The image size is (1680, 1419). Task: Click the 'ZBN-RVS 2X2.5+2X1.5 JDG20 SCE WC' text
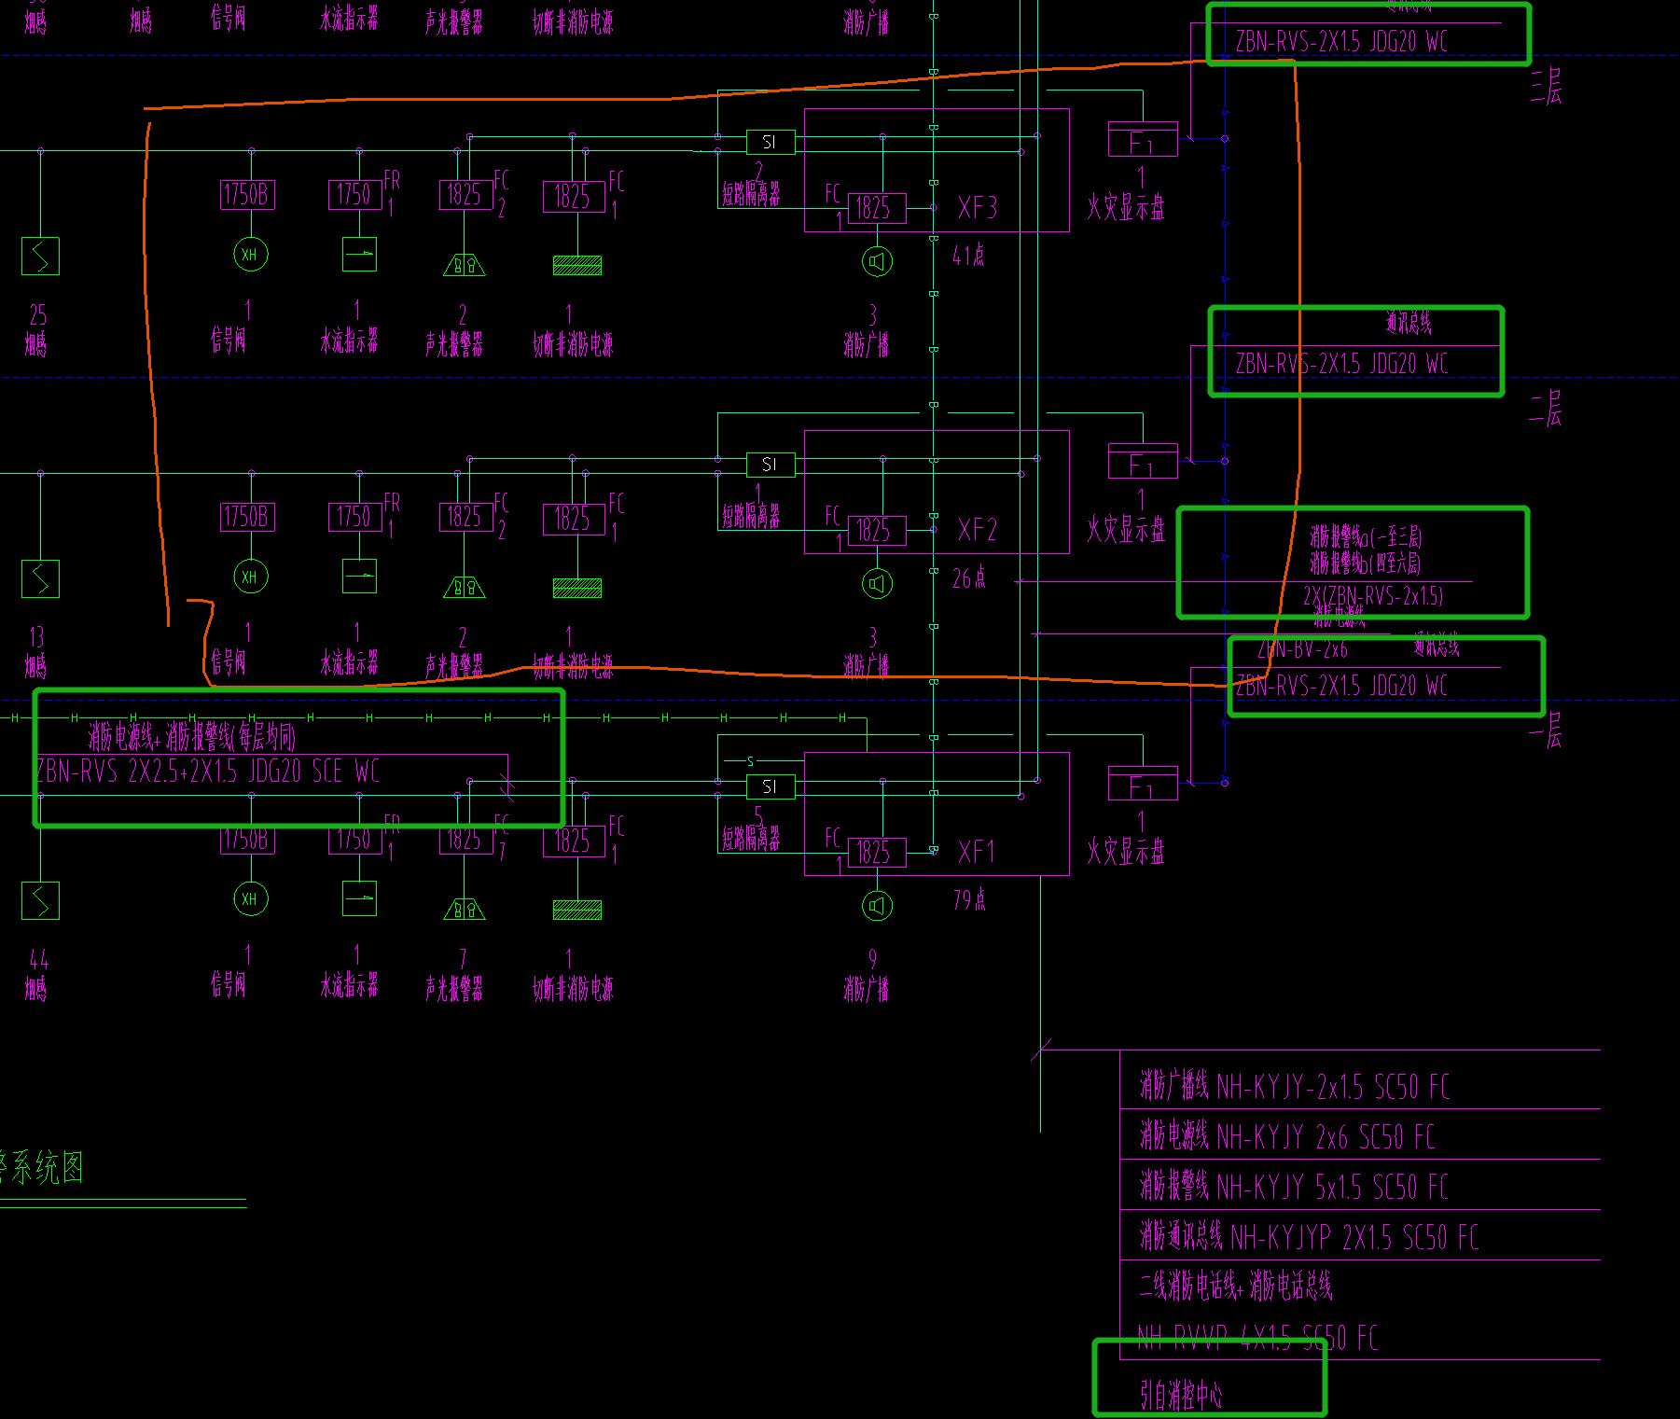[207, 771]
